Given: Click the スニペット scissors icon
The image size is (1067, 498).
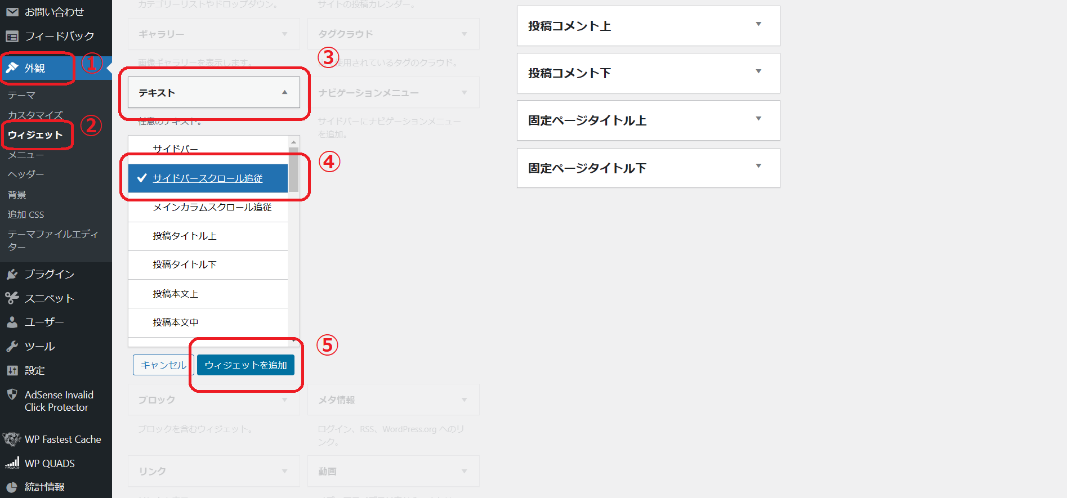Looking at the screenshot, I should coord(12,298).
